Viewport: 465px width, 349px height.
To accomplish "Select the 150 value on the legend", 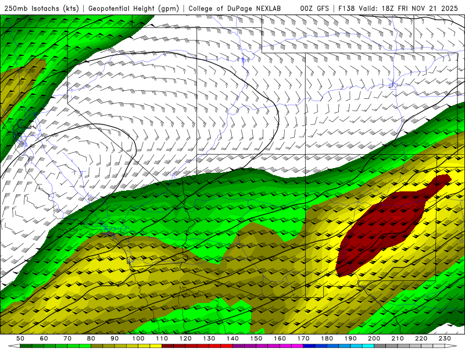I will (256, 339).
